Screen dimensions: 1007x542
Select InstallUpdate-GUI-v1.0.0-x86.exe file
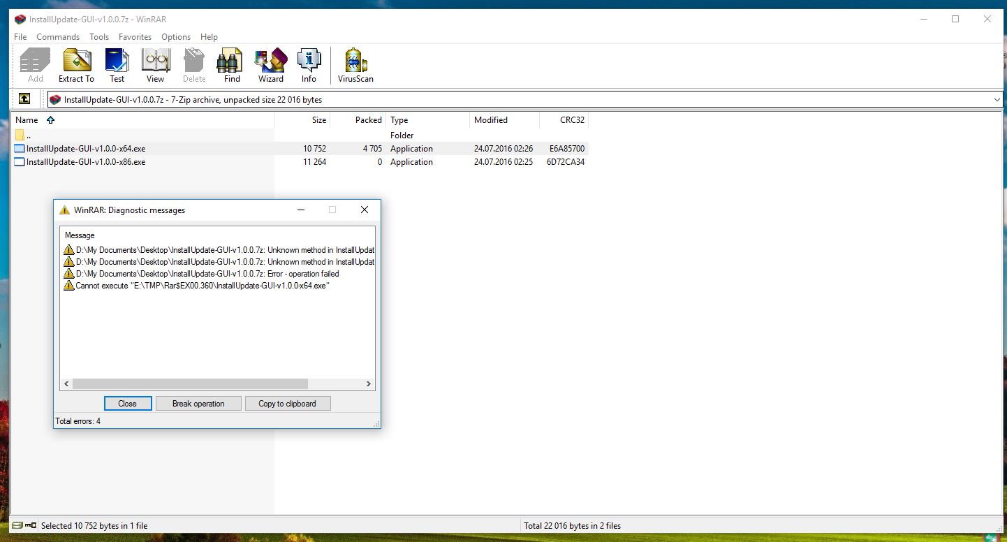86,162
